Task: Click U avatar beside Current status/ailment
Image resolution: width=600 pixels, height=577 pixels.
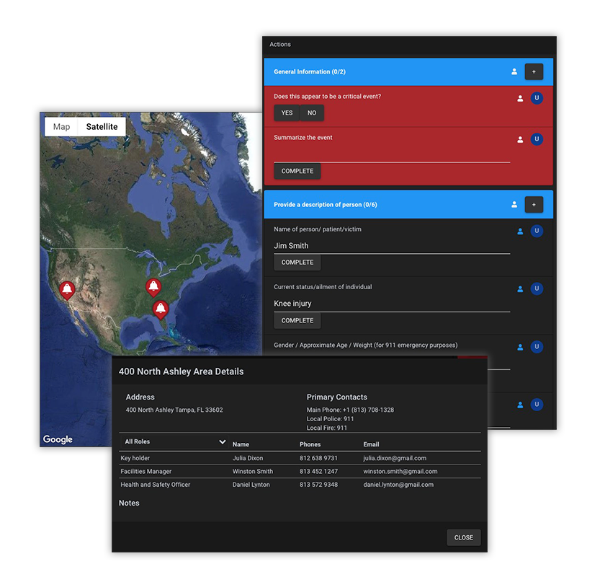Action: pos(537,289)
